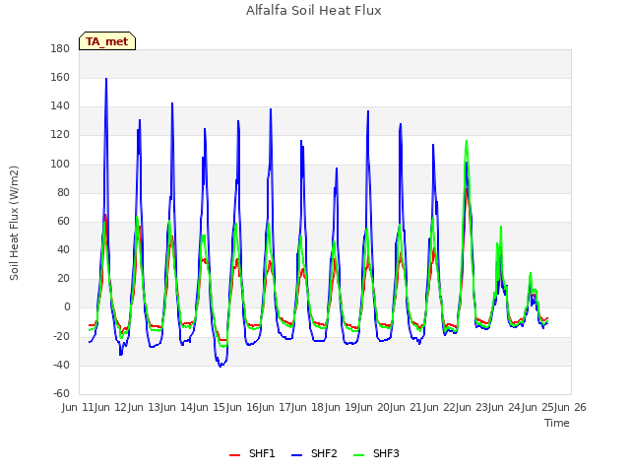Click the chart title Alfalfa Soil Heat Flux
The width and height of the screenshot is (630, 473).
coord(314,10)
